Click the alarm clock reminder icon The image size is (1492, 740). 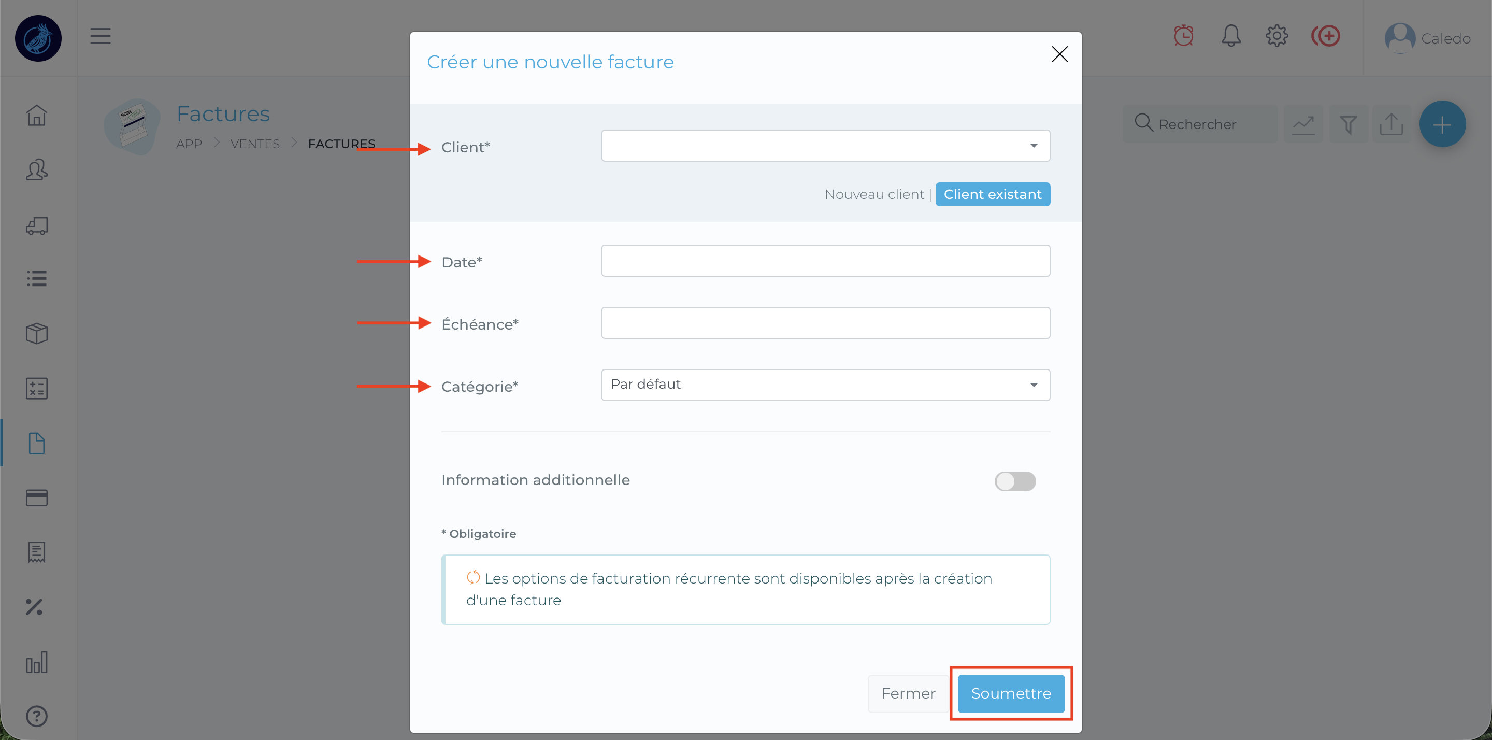tap(1183, 36)
